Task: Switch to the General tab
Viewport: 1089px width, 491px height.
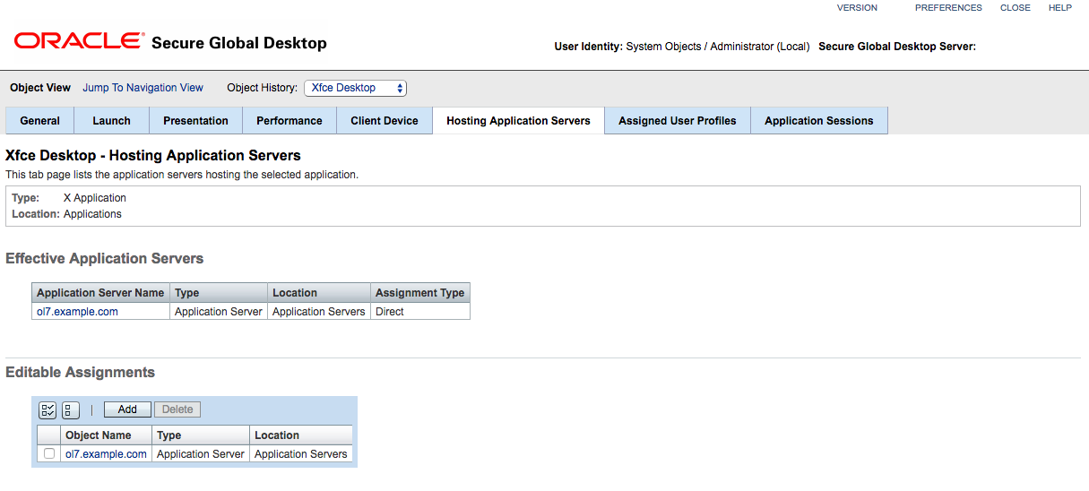Action: pyautogui.click(x=40, y=121)
